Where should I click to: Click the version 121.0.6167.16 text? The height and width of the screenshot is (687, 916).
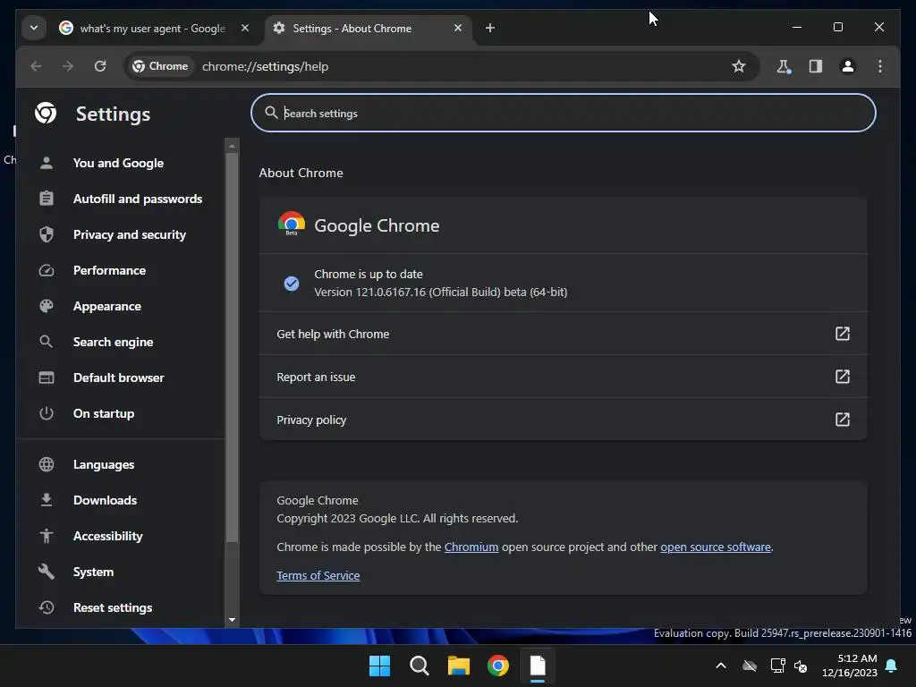click(x=440, y=293)
